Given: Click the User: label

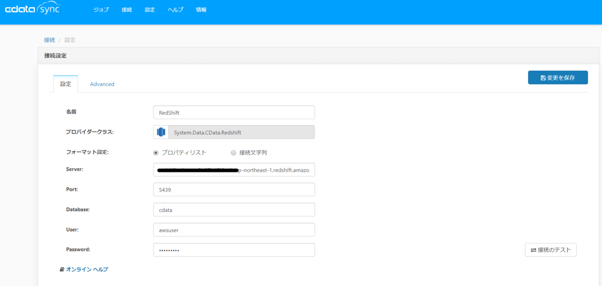Looking at the screenshot, I should point(72,229).
